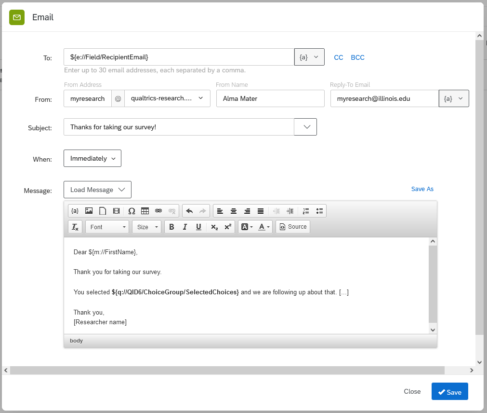This screenshot has width=487, height=413.
Task: Open piped text dropdown beside To field
Action: (309, 57)
